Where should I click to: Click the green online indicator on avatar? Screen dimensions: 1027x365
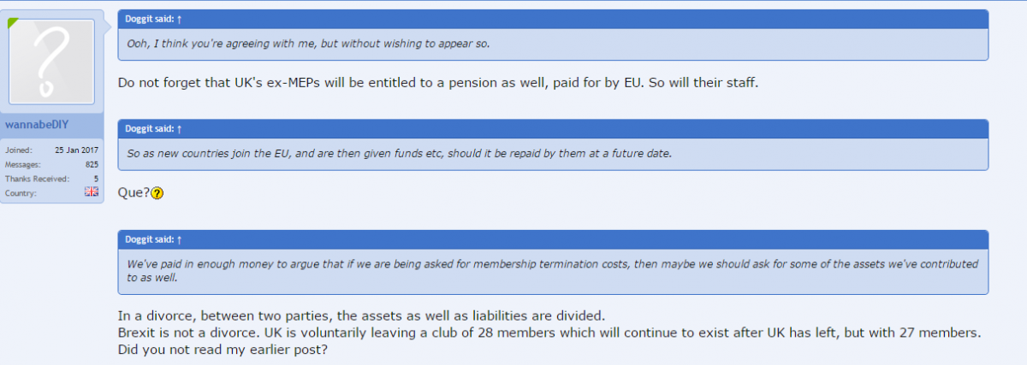click(14, 23)
